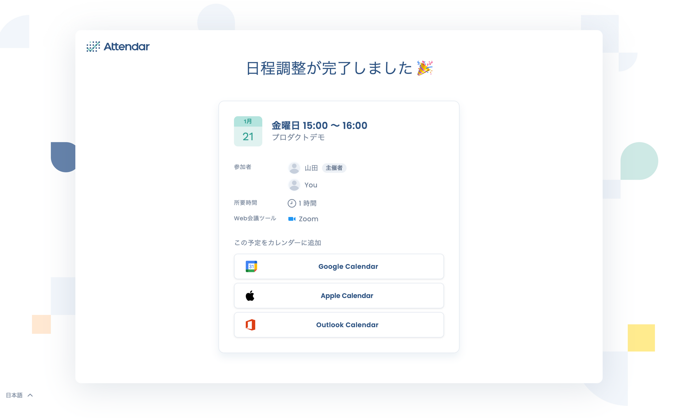Click the clock icon beside 1 時間
This screenshot has height=418, width=678.
click(x=292, y=203)
